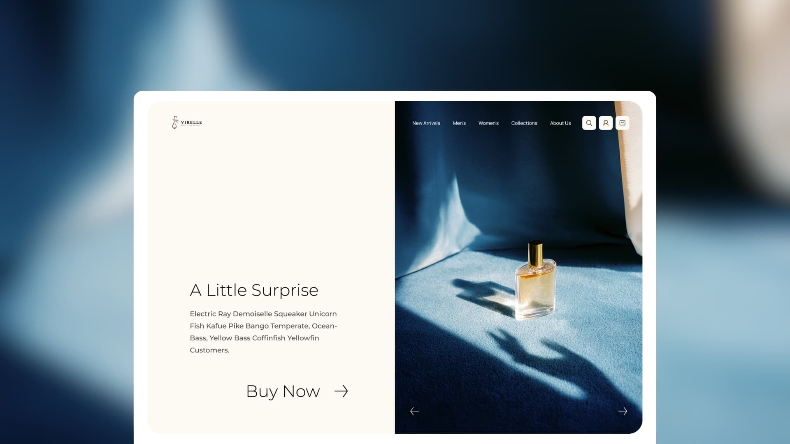Open the search icon button
Viewport: 790px width, 444px height.
coord(589,123)
